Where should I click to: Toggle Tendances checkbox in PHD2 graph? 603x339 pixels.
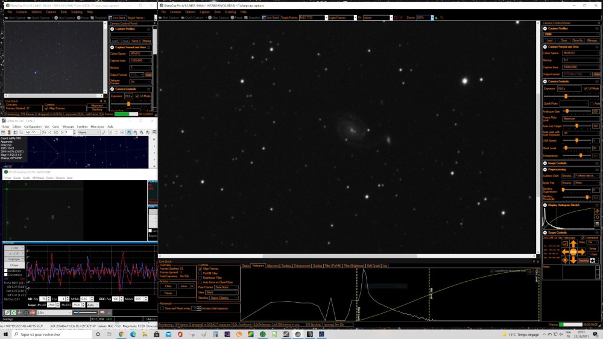[x=6, y=271]
